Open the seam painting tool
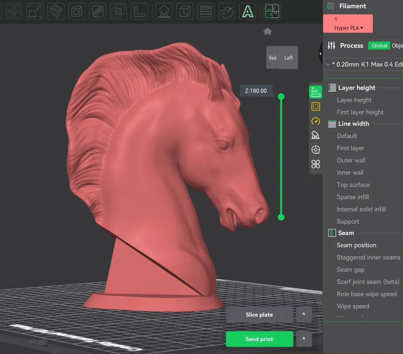The width and height of the screenshot is (403, 354). (185, 11)
